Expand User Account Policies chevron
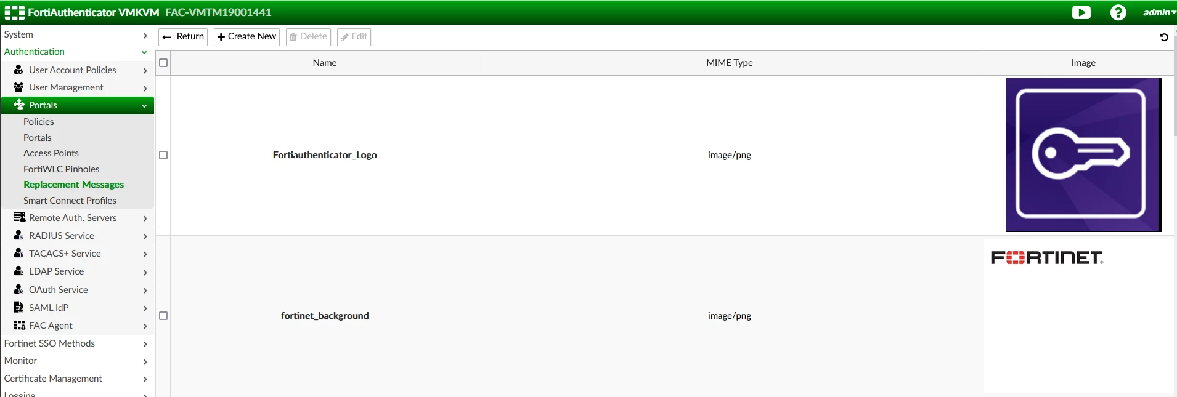1177x397 pixels. pyautogui.click(x=145, y=71)
